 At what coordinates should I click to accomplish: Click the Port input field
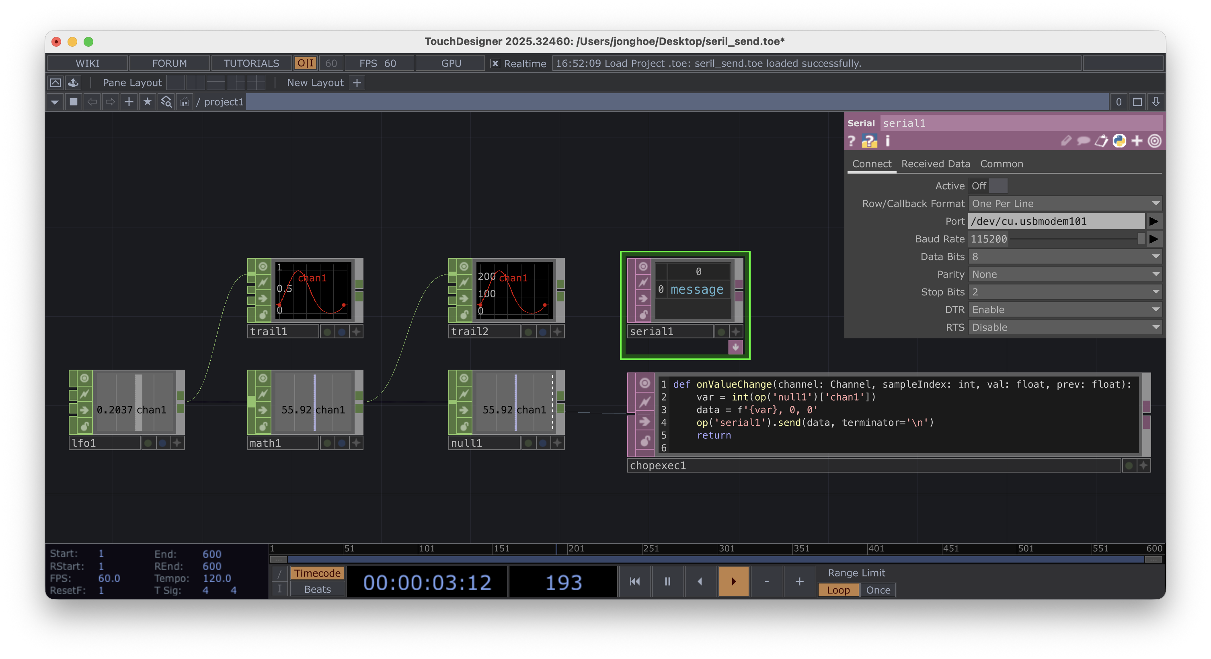[1056, 221]
